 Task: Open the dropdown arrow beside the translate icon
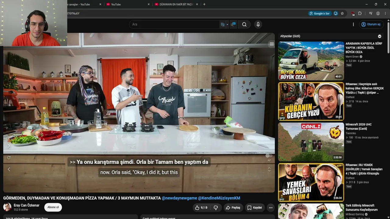pos(227,25)
